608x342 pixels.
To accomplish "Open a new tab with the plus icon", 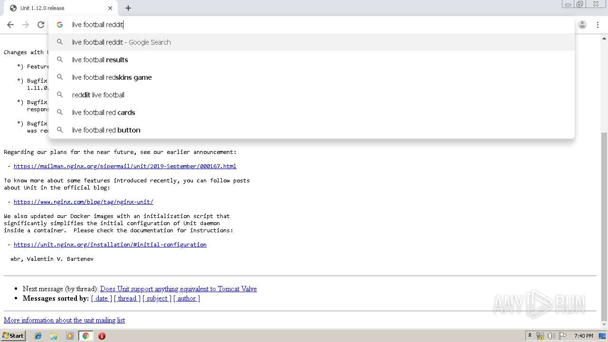I will pos(128,8).
